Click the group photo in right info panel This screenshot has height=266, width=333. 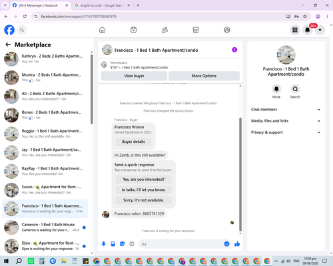[286, 55]
